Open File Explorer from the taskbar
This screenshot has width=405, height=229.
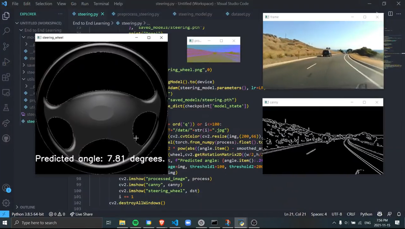pyautogui.click(x=122, y=223)
